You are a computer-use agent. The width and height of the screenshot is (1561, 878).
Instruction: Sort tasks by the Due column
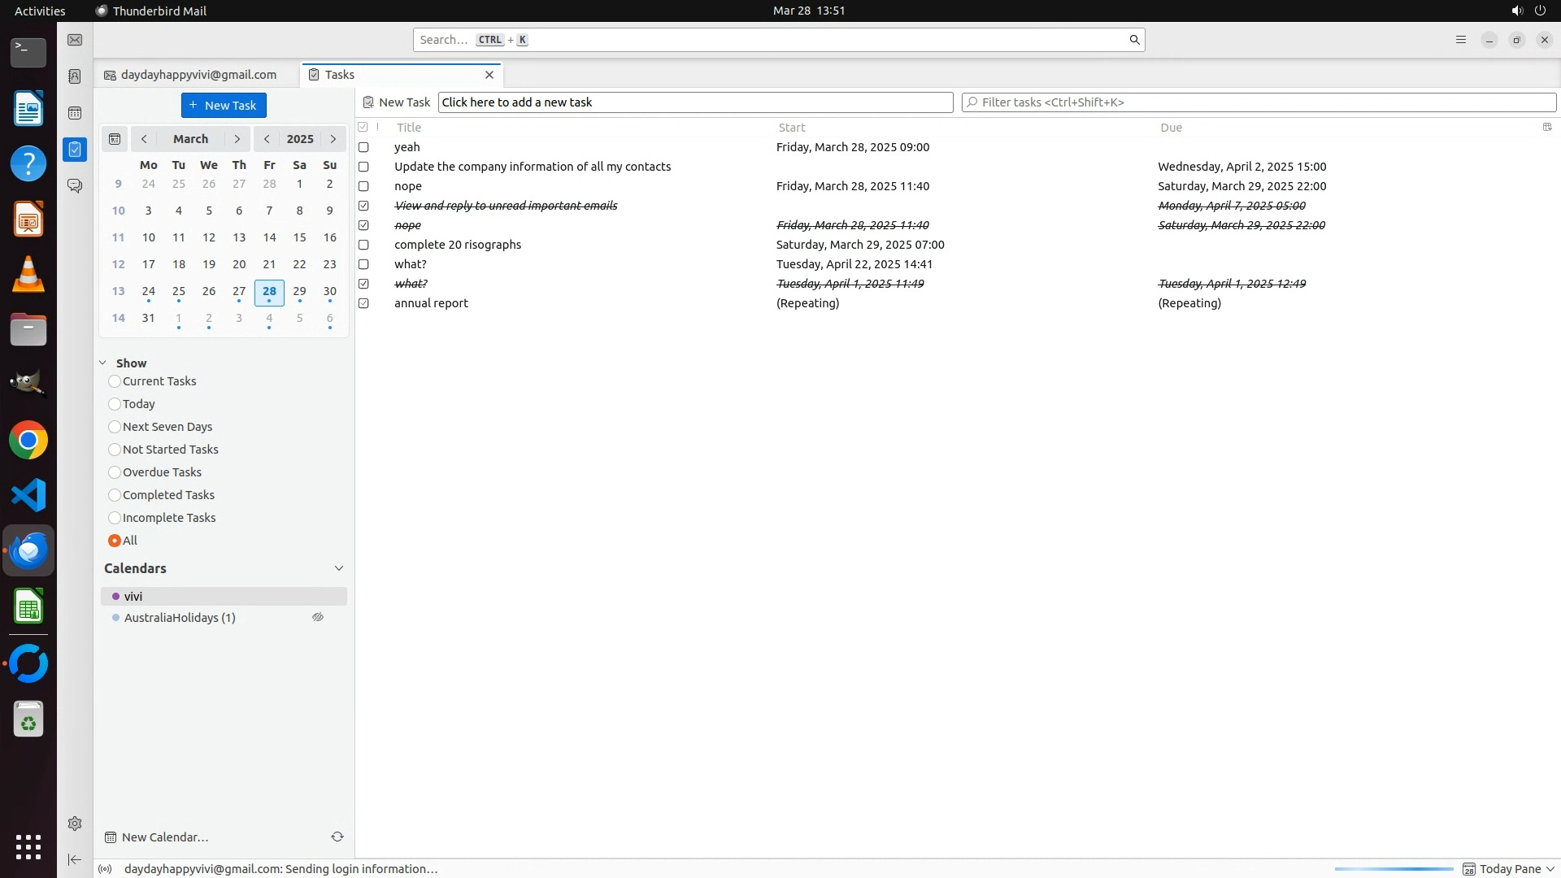[x=1171, y=128]
